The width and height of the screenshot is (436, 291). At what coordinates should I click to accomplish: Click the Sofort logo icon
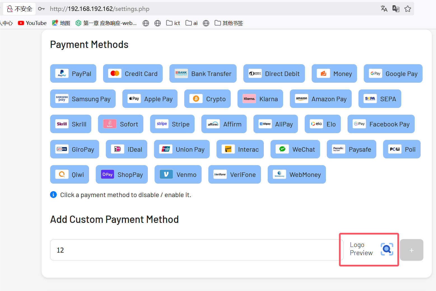click(110, 124)
